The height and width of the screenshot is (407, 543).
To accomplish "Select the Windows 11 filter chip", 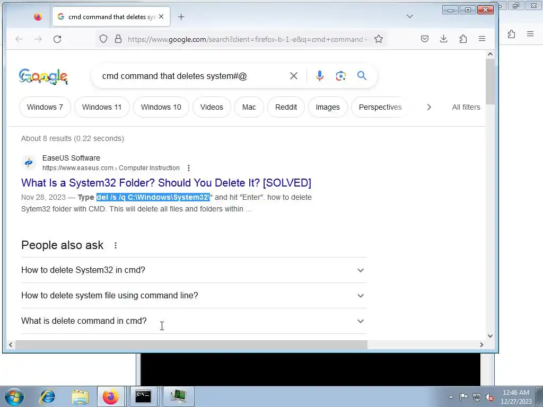I will [x=102, y=107].
